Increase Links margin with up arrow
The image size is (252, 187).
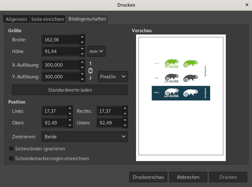pyautogui.click(x=70, y=108)
